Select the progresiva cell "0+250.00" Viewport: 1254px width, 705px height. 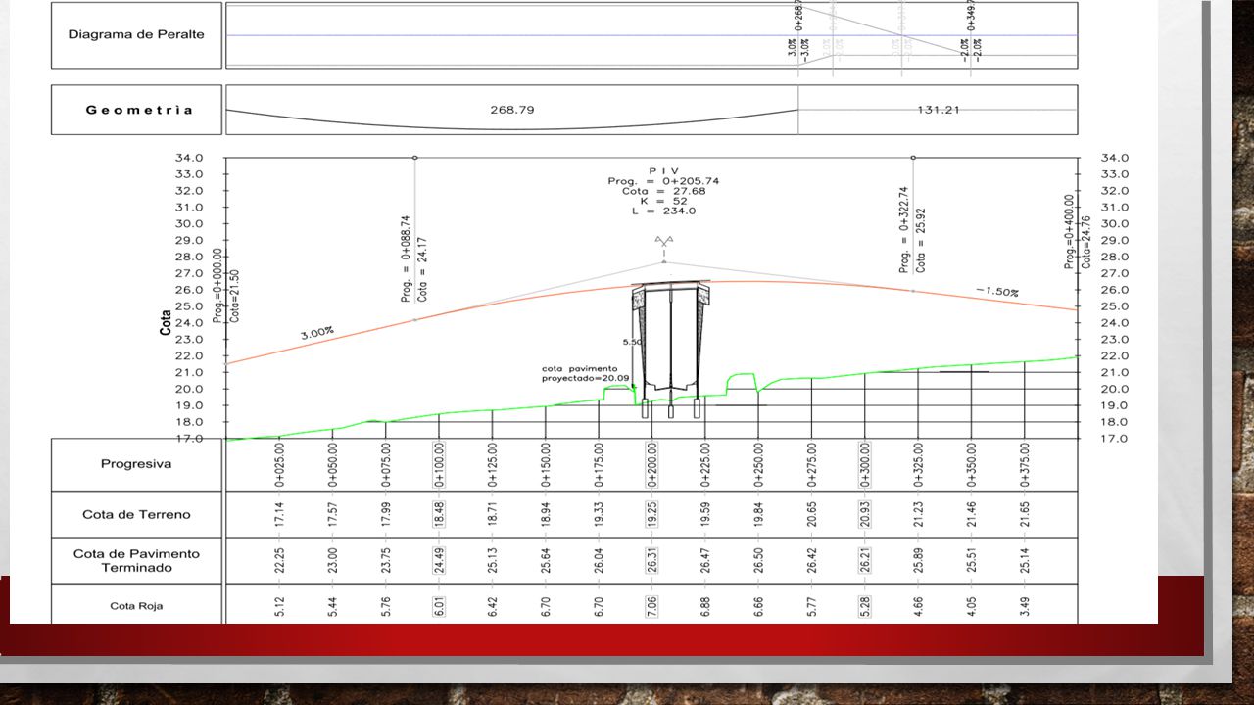point(758,466)
